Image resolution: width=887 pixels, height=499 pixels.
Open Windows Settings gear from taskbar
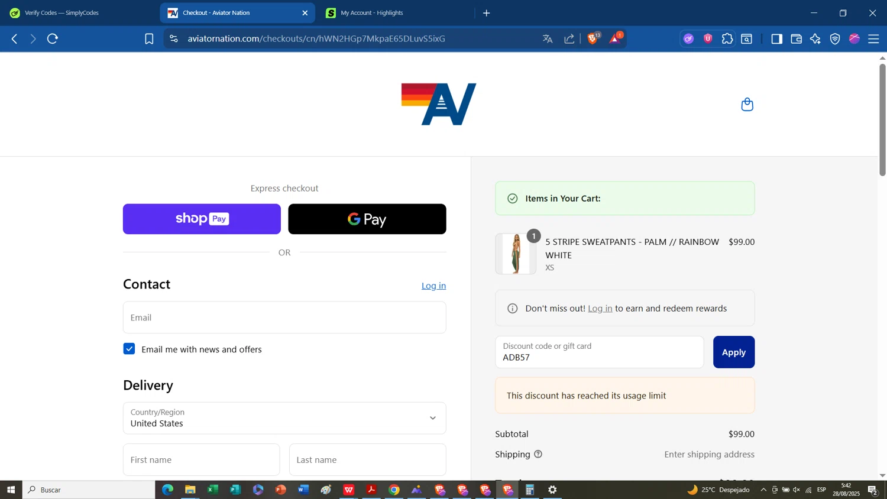552,490
